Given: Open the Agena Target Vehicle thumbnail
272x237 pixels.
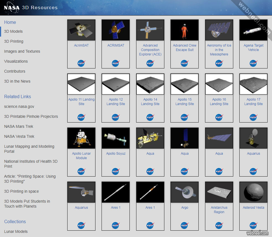Looking at the screenshot, I should 253,30.
